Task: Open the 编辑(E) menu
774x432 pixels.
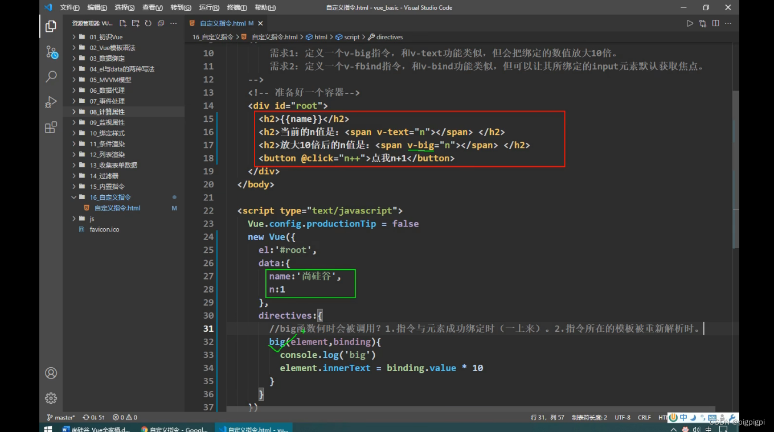Action: 97,7
